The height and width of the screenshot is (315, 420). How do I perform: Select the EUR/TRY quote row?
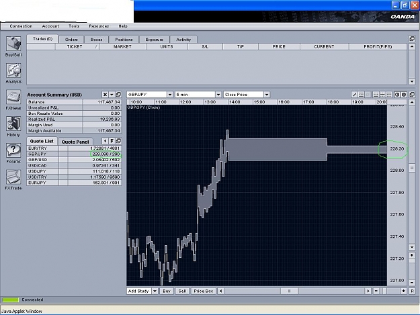coord(74,148)
